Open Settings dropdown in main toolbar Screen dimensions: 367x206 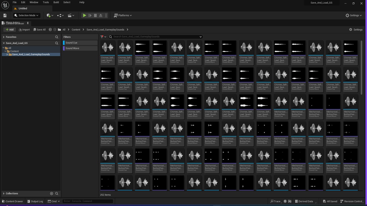[354, 15]
